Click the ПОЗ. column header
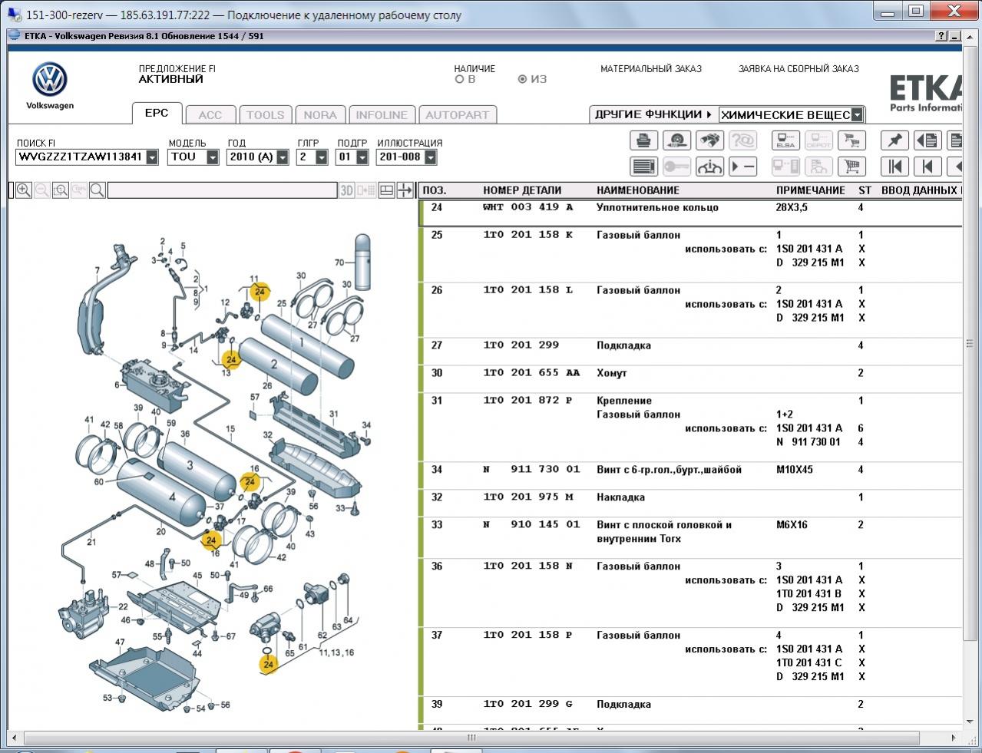This screenshot has width=982, height=753. click(x=435, y=190)
